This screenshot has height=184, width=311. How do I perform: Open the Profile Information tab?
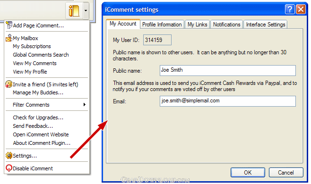162,25
